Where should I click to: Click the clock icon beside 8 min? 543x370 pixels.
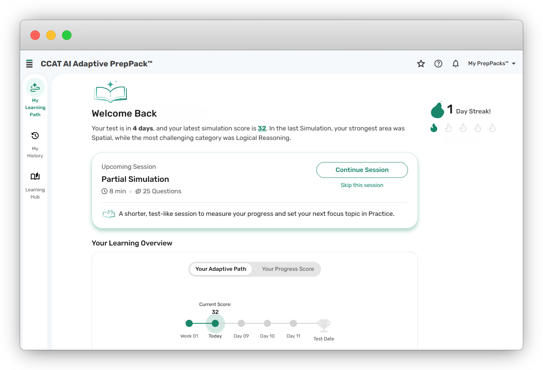pyautogui.click(x=105, y=191)
